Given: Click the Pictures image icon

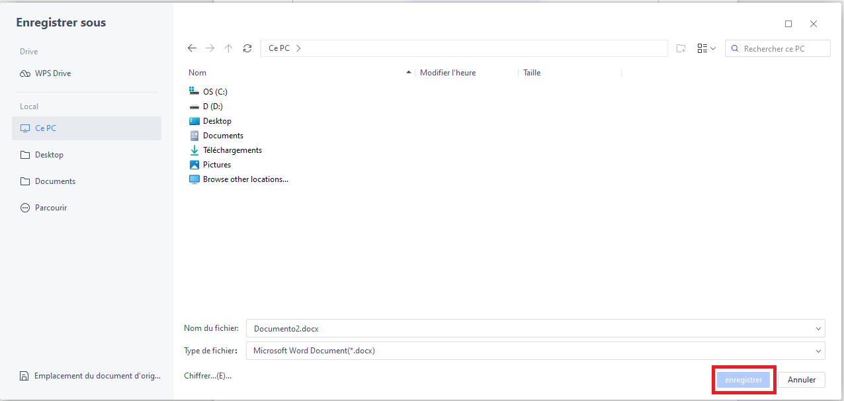Looking at the screenshot, I should click(194, 165).
